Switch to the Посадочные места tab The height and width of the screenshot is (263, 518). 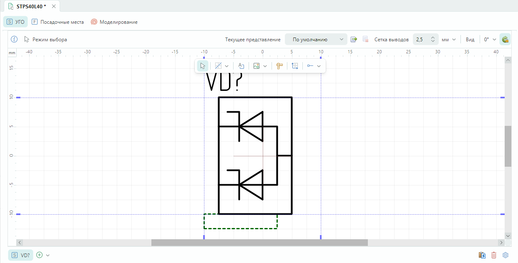click(58, 22)
